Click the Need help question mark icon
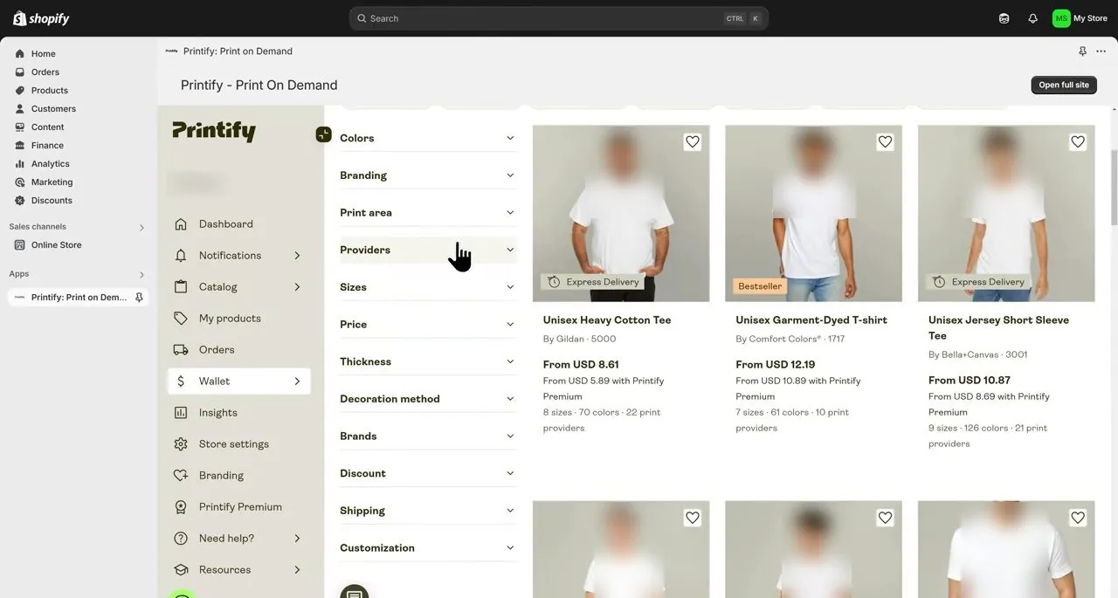This screenshot has width=1118, height=598. pos(181,539)
